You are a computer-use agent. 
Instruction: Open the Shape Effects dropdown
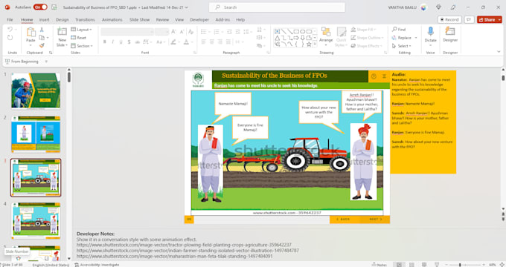[367, 46]
